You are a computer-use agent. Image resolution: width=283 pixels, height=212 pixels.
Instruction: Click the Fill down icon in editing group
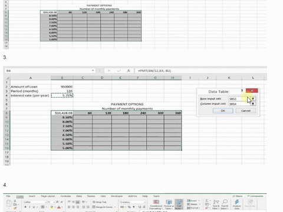(x=207, y=204)
